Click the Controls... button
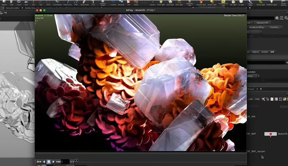Viewport: 288px width, 166px height. point(275,27)
